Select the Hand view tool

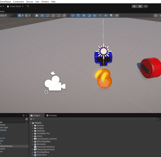coord(36,15)
